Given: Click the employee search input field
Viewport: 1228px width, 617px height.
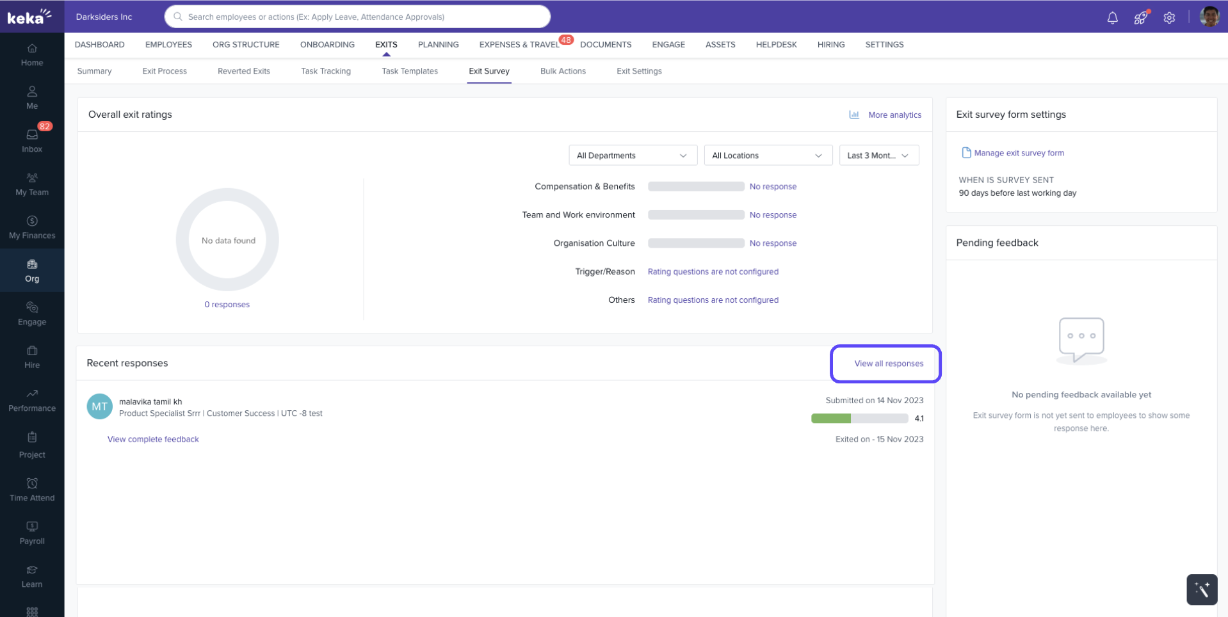Looking at the screenshot, I should tap(357, 17).
